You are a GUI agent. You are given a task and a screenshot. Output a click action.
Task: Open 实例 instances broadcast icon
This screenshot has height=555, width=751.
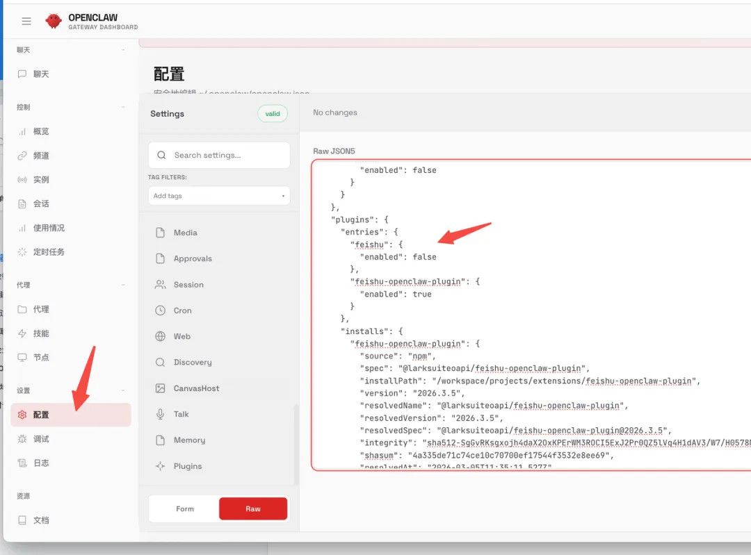22,179
